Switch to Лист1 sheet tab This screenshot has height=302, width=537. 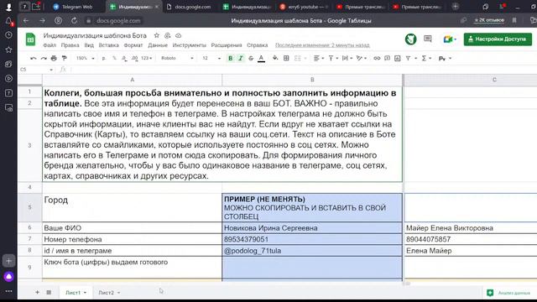coord(76,293)
